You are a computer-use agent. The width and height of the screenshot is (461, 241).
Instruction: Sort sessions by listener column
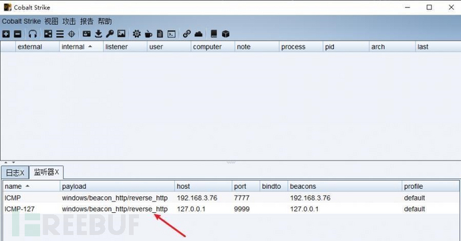tap(125, 47)
